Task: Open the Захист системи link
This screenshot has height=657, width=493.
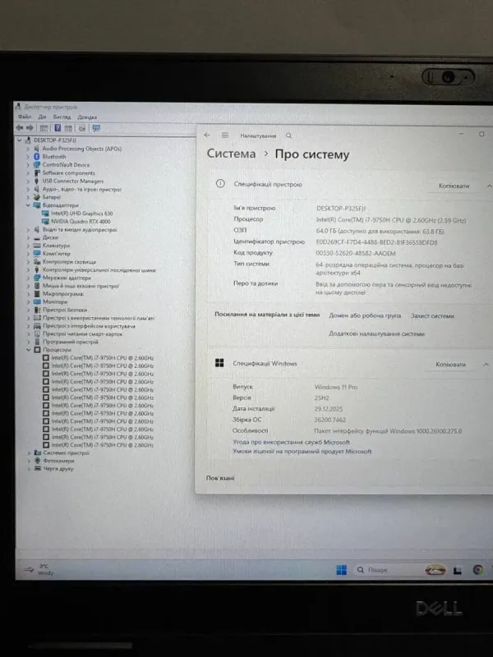Action: tap(432, 315)
